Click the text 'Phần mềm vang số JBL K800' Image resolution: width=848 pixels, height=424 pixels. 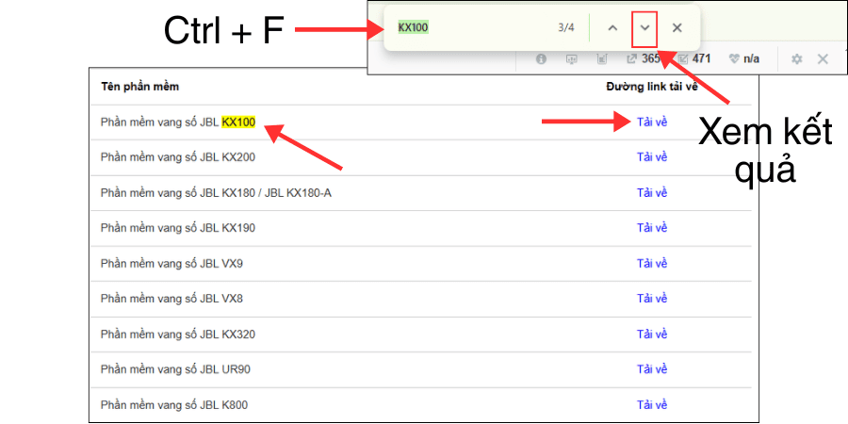click(174, 405)
